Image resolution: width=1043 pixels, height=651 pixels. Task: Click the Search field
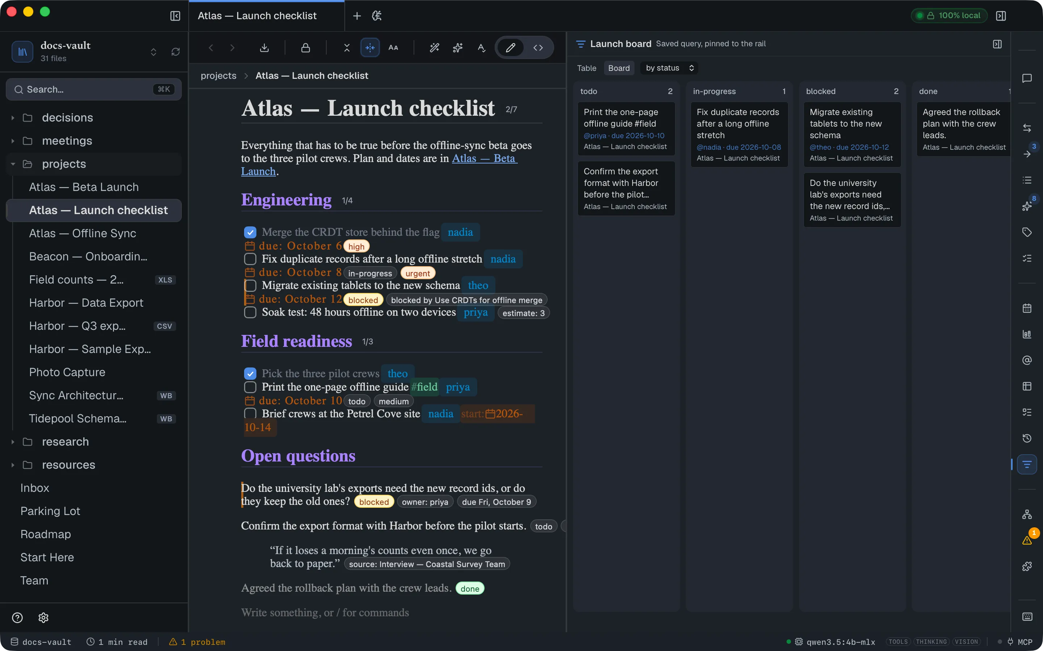pyautogui.click(x=94, y=90)
